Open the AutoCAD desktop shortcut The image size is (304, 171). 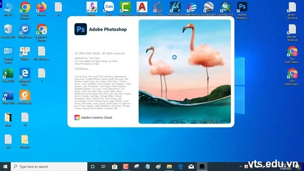142,9
